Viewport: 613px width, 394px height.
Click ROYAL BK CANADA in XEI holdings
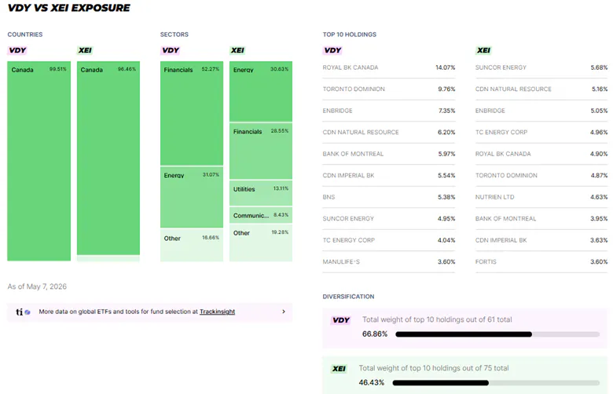(x=503, y=154)
